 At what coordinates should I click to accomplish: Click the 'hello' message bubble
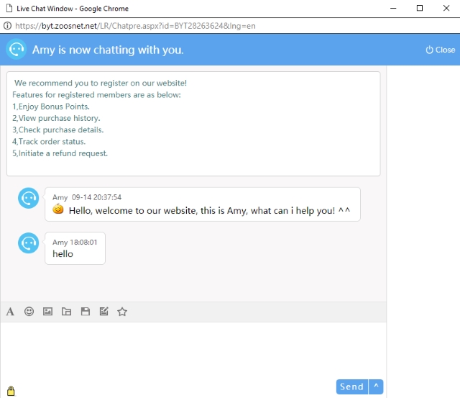pyautogui.click(x=75, y=248)
